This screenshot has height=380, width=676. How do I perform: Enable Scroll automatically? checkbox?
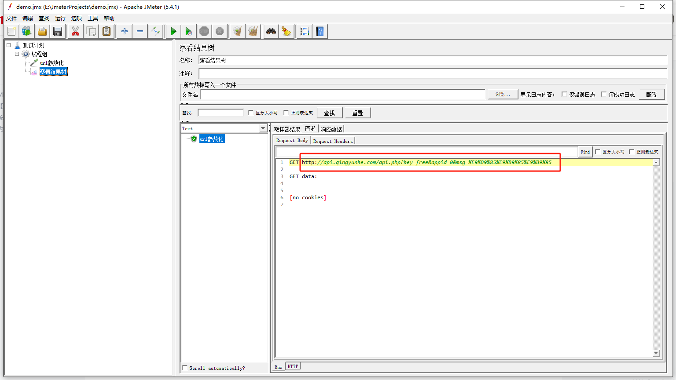click(x=185, y=368)
